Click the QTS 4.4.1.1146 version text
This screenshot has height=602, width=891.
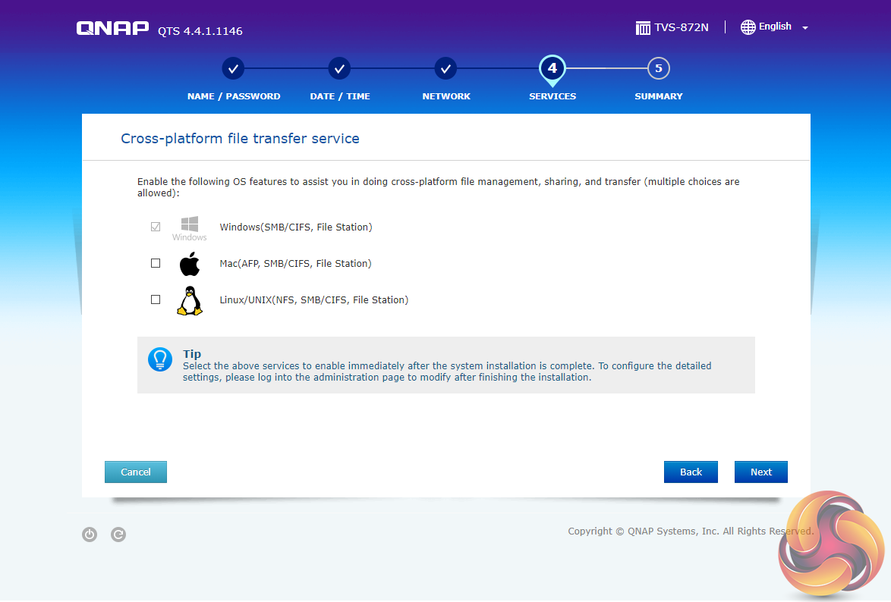[x=200, y=31]
